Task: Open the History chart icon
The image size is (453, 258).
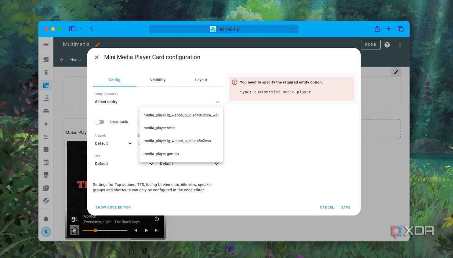Action: (46, 149)
